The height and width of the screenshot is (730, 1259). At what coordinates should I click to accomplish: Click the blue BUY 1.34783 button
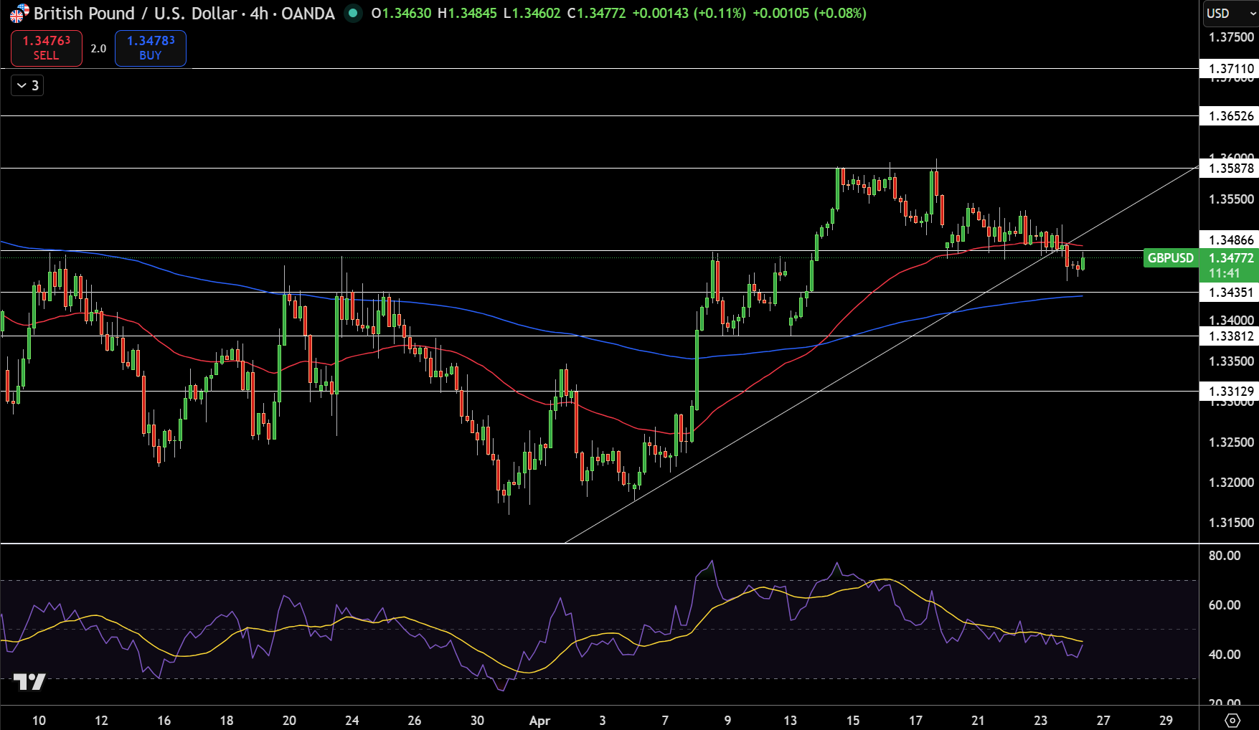(x=151, y=48)
